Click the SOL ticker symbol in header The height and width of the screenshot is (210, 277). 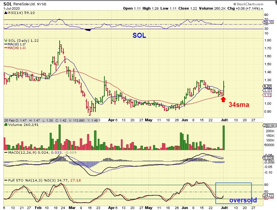click(7, 4)
